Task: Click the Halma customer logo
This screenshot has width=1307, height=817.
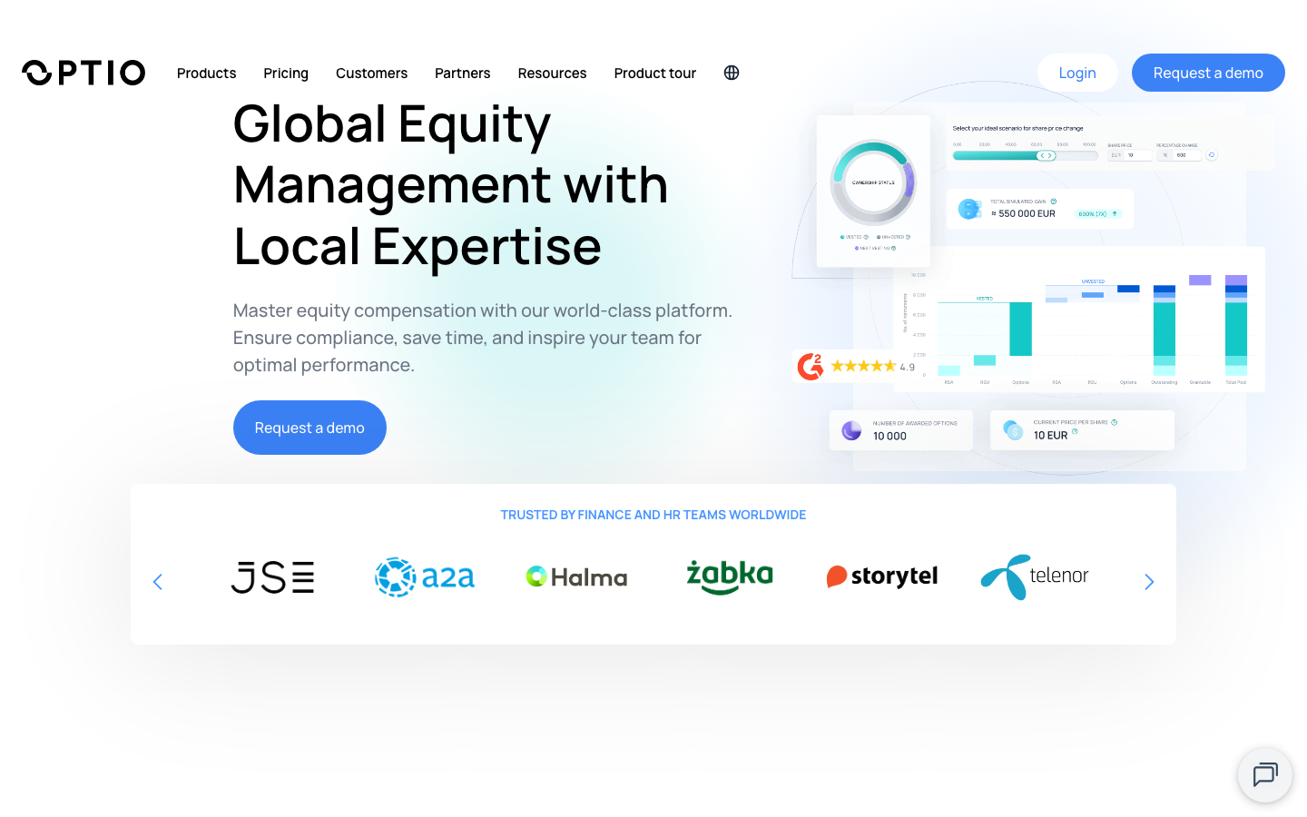Action: [577, 577]
